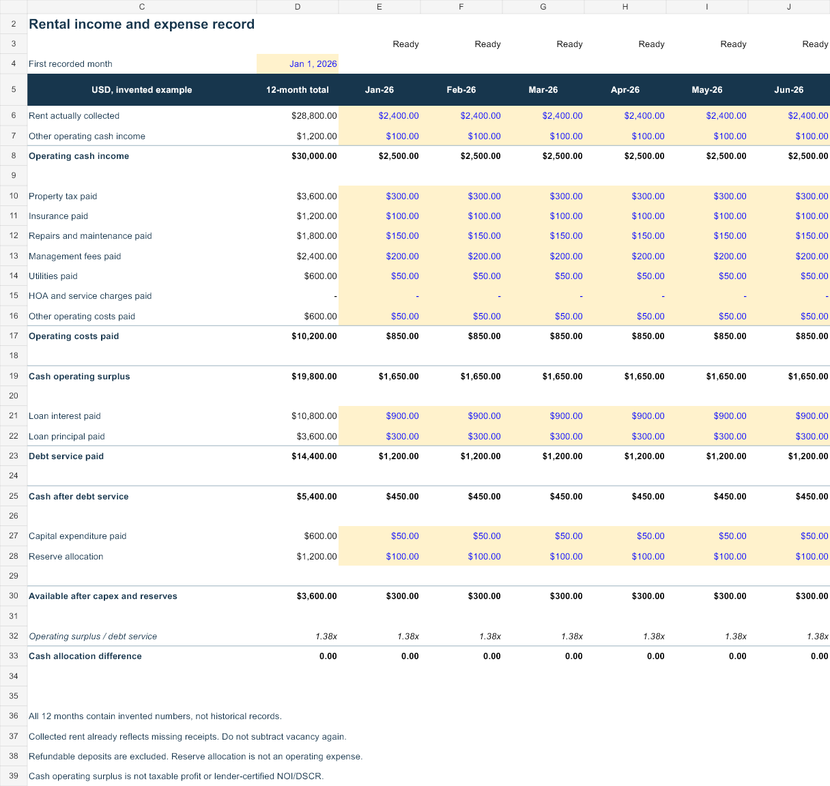This screenshot has height=786, width=830.
Task: Select Jan-26 Management fees paid value
Action: point(380,257)
